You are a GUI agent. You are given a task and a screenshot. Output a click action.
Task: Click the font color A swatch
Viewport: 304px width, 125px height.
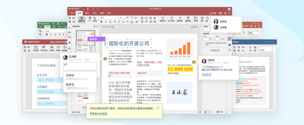(x=132, y=22)
